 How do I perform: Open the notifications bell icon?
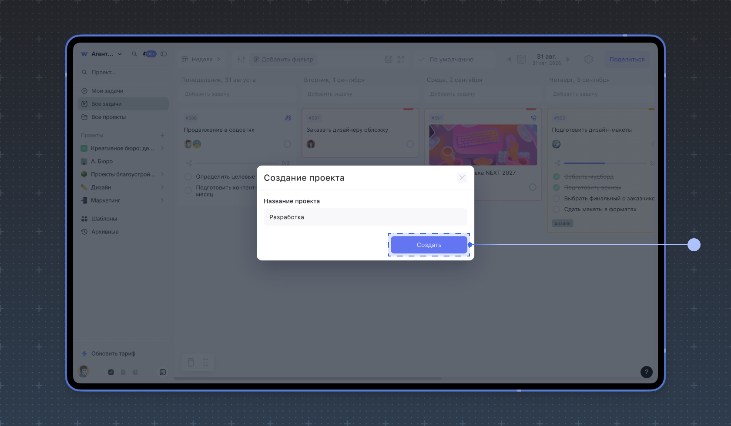[144, 54]
